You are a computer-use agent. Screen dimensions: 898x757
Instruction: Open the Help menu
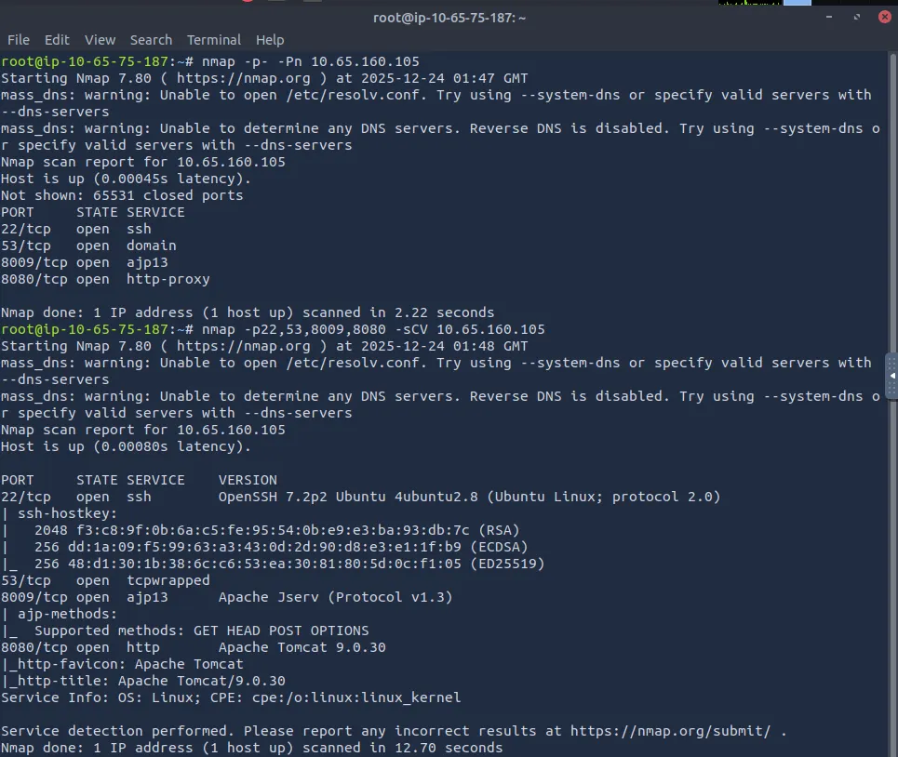(x=270, y=40)
